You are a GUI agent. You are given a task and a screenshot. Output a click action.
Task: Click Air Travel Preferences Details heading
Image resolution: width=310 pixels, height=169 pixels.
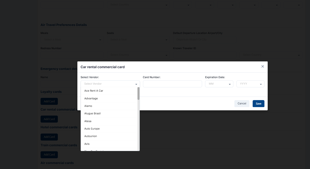(64, 25)
